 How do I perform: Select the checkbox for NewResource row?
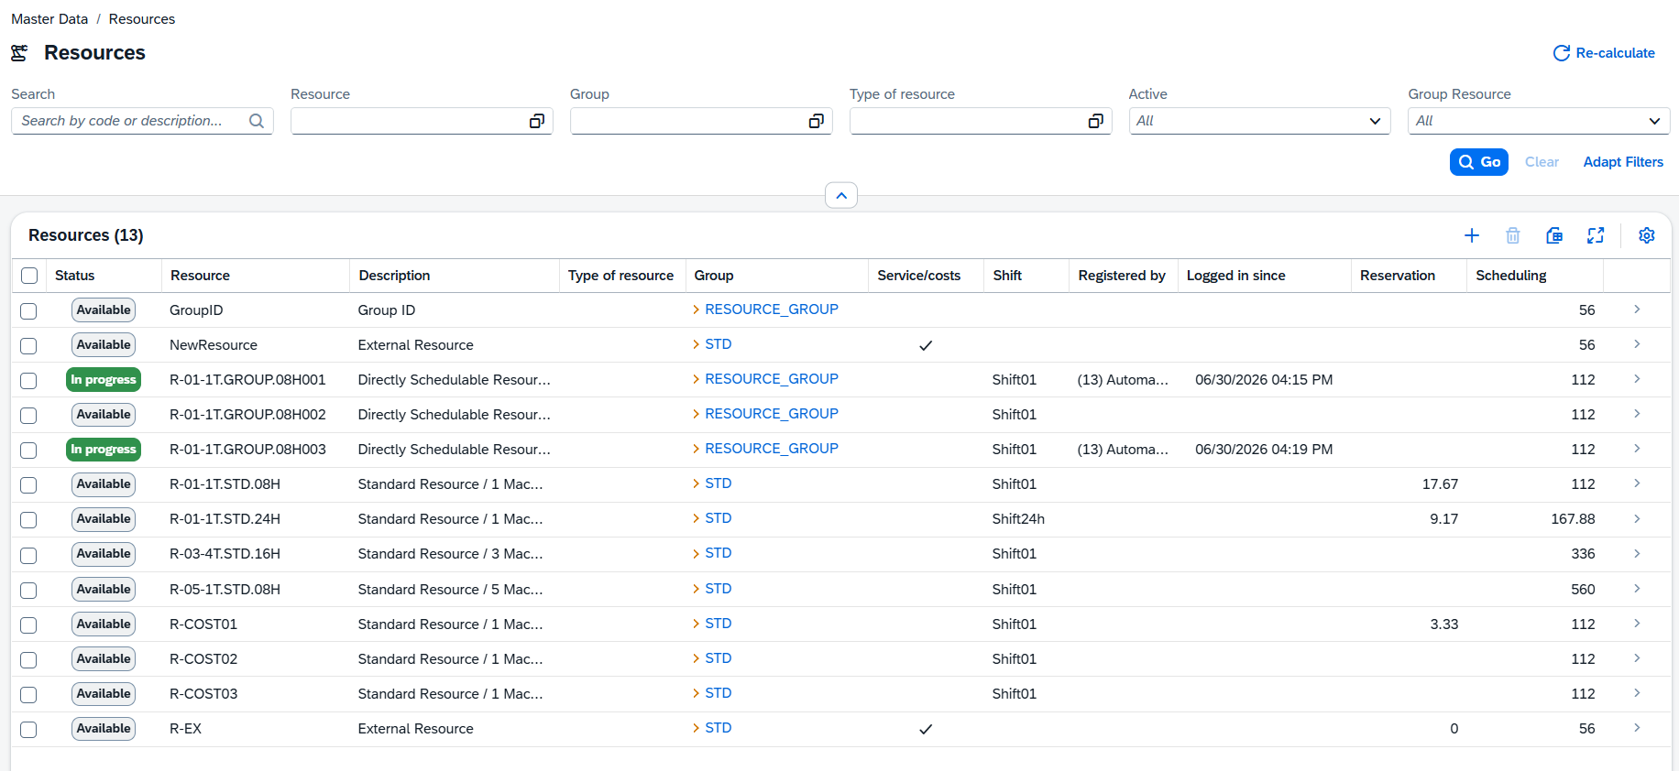point(29,346)
